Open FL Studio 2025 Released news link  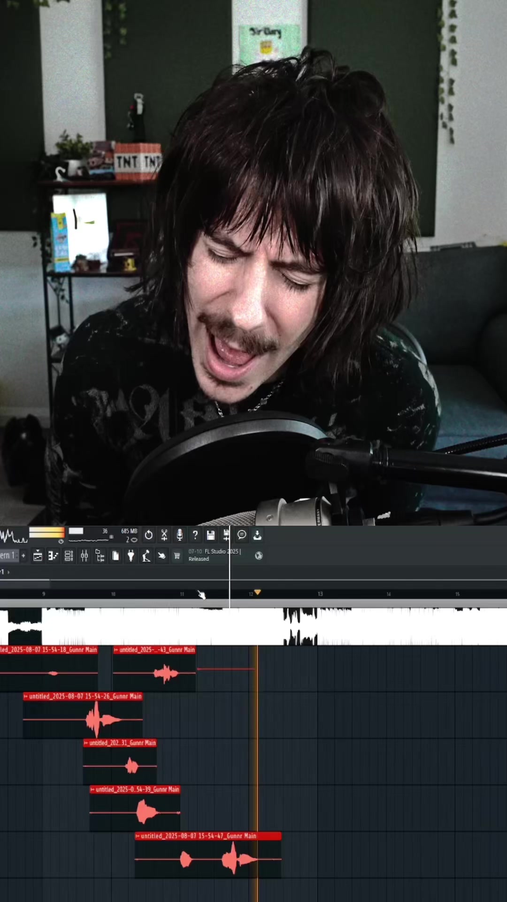click(x=214, y=555)
